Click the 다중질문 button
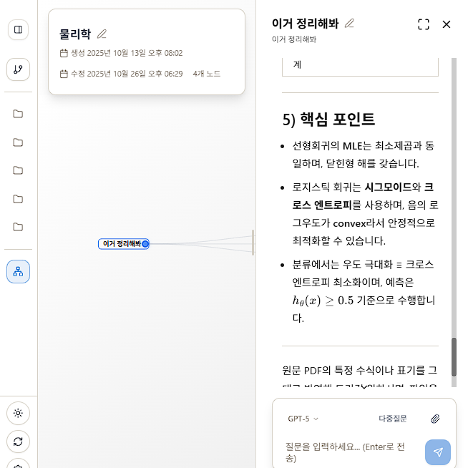 point(393,419)
